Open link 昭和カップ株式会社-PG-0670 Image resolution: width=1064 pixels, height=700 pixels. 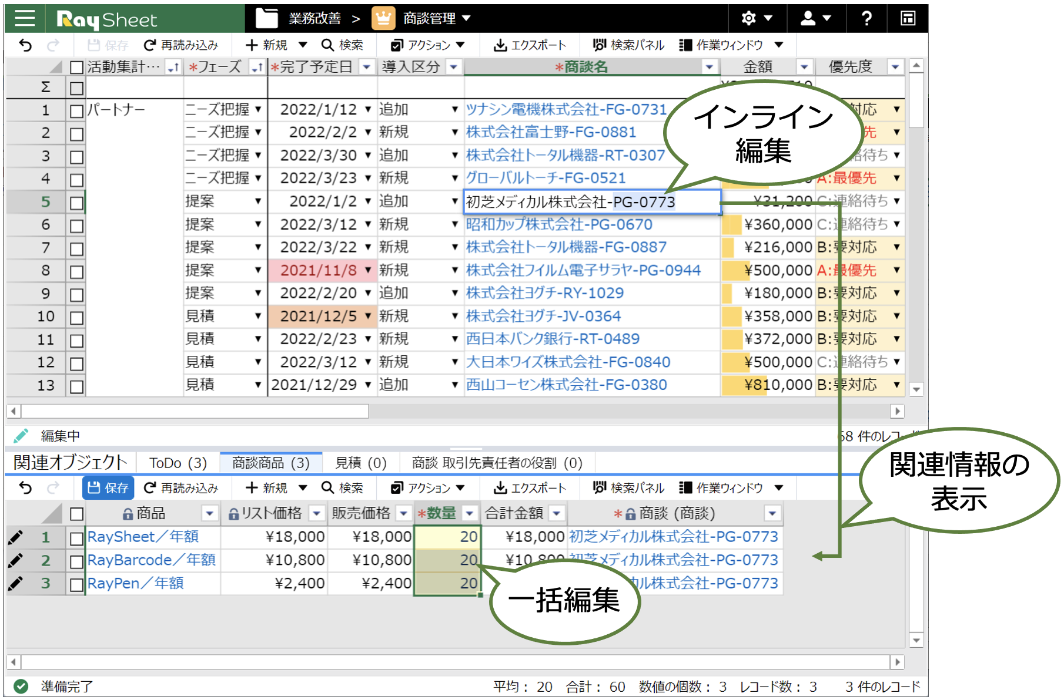coord(559,224)
